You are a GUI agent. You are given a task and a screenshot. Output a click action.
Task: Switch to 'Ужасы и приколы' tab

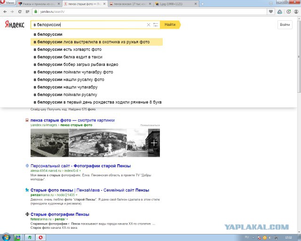coord(39,4)
